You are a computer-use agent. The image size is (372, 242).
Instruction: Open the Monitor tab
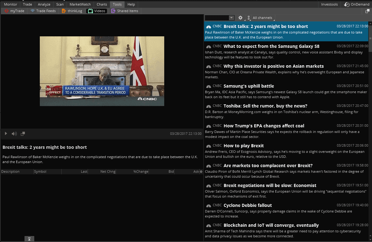(x=11, y=4)
